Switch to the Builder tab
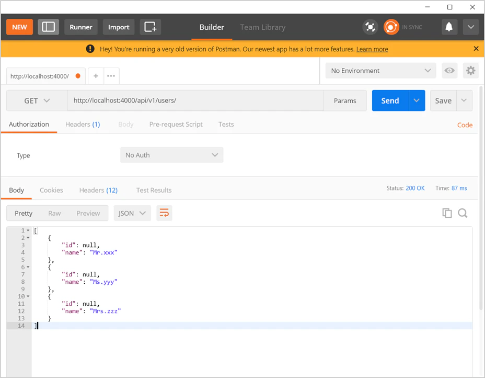Screen dimensions: 485x378 [x=212, y=27]
